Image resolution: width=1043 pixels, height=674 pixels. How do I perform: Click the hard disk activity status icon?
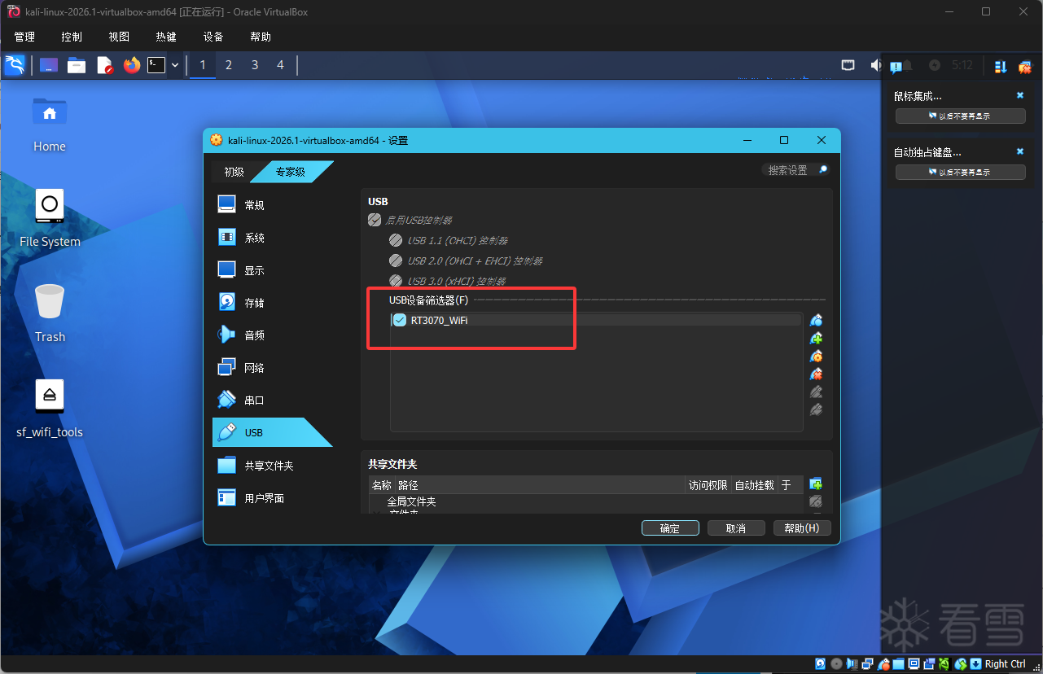point(821,663)
